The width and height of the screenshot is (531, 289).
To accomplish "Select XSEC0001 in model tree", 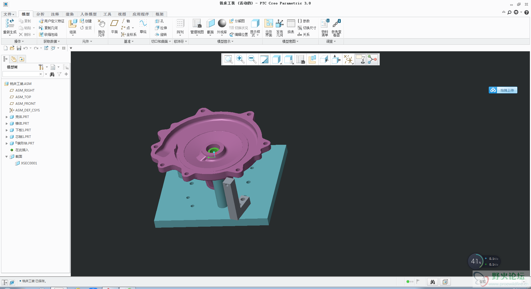I will click(x=29, y=163).
